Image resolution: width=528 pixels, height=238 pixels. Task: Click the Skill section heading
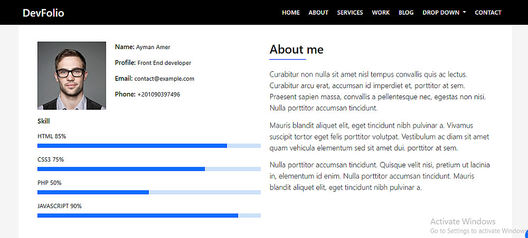tap(44, 121)
